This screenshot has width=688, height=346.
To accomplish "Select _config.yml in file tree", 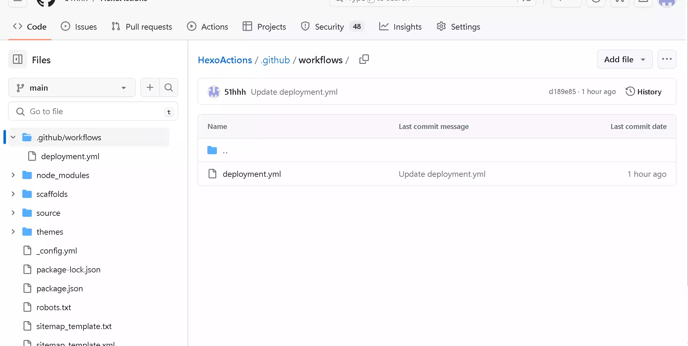I will tap(57, 251).
